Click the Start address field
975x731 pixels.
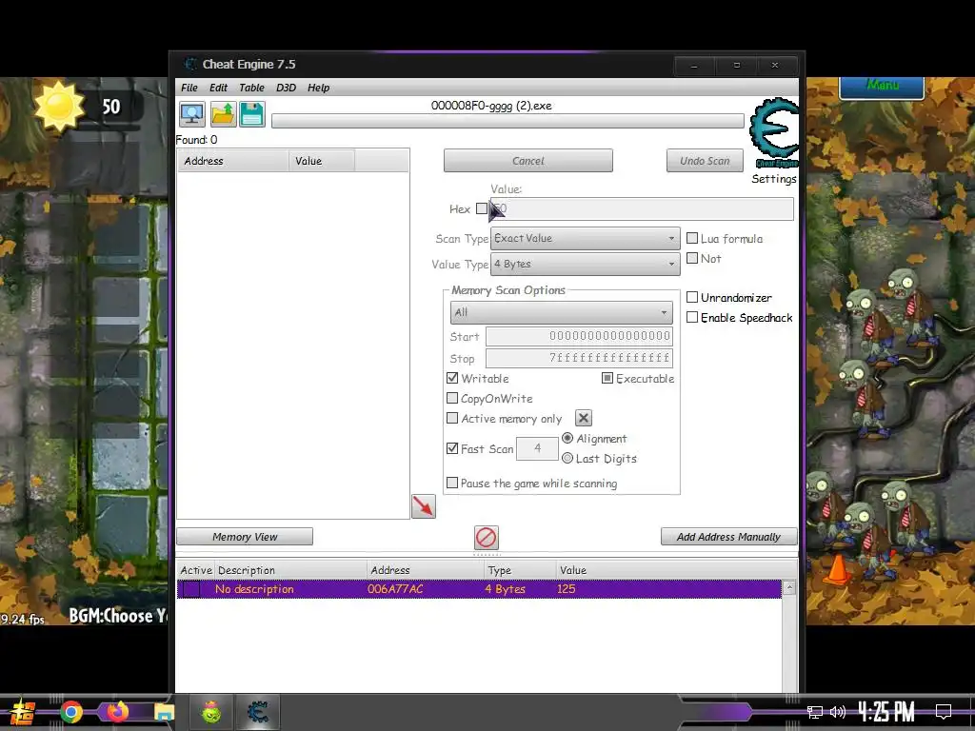[x=579, y=336]
